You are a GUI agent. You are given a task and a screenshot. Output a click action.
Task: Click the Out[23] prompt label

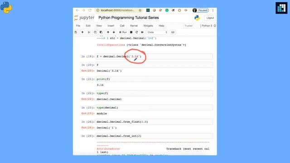tap(88, 114)
